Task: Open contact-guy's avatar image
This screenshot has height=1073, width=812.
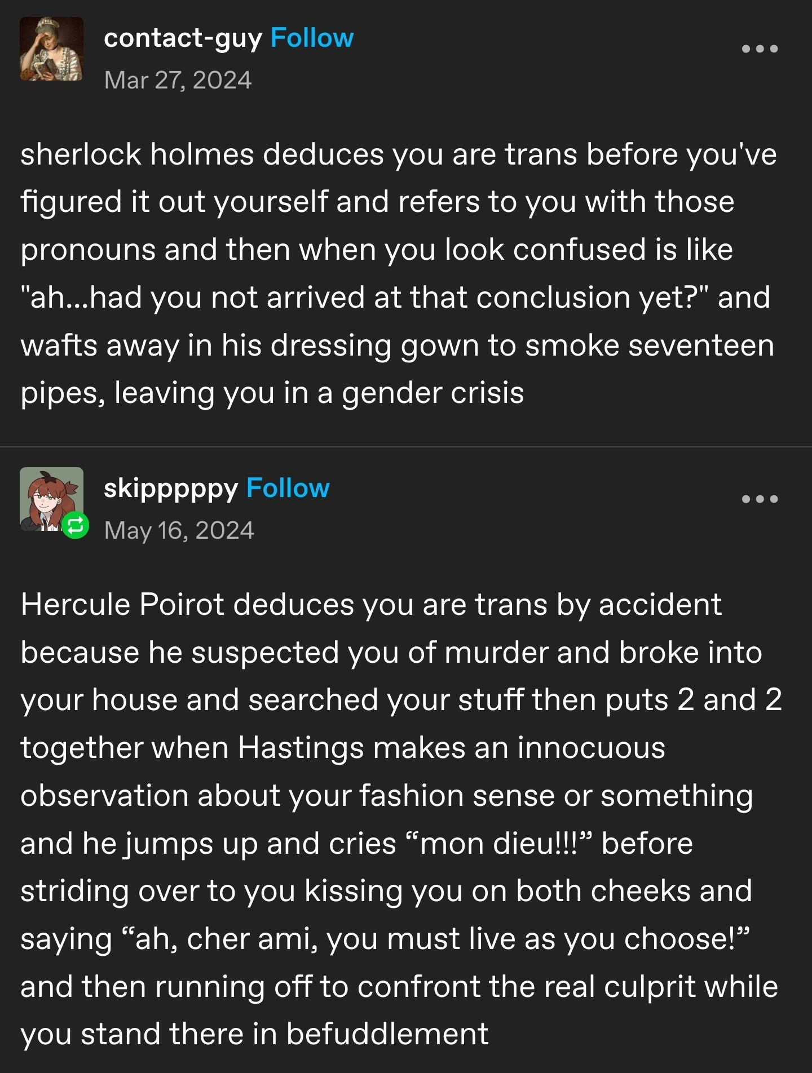Action: coord(52,48)
